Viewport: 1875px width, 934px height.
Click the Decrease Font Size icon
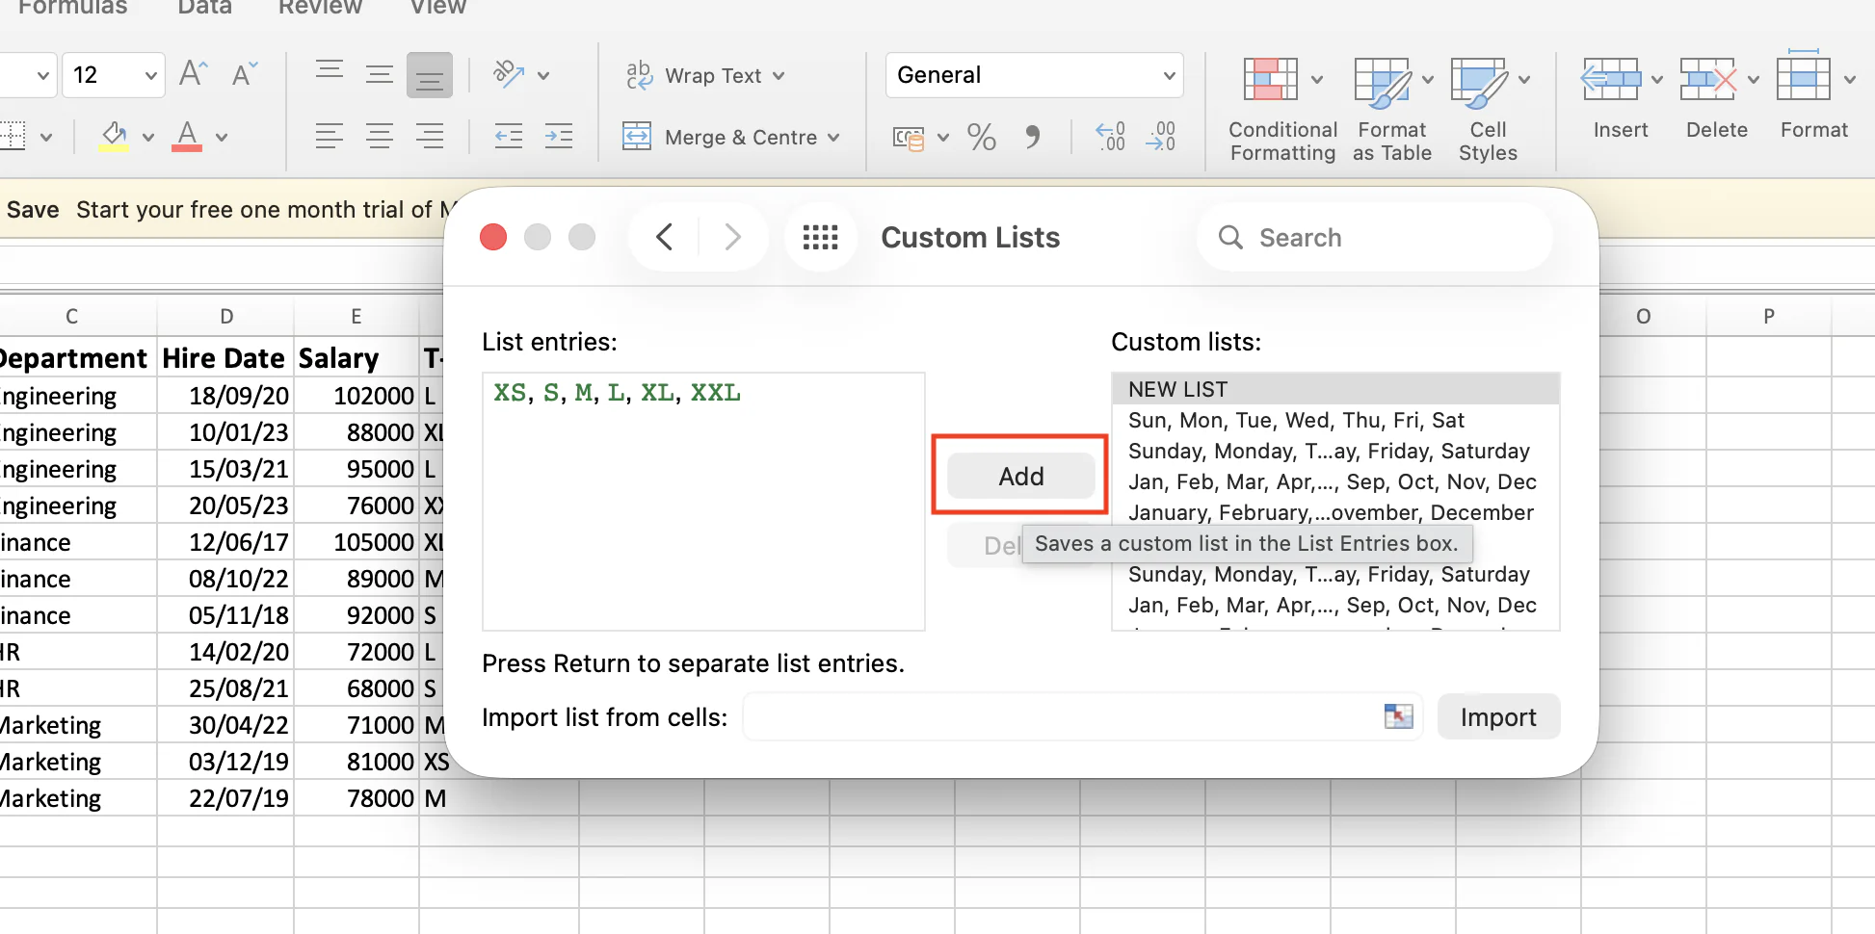pos(245,74)
